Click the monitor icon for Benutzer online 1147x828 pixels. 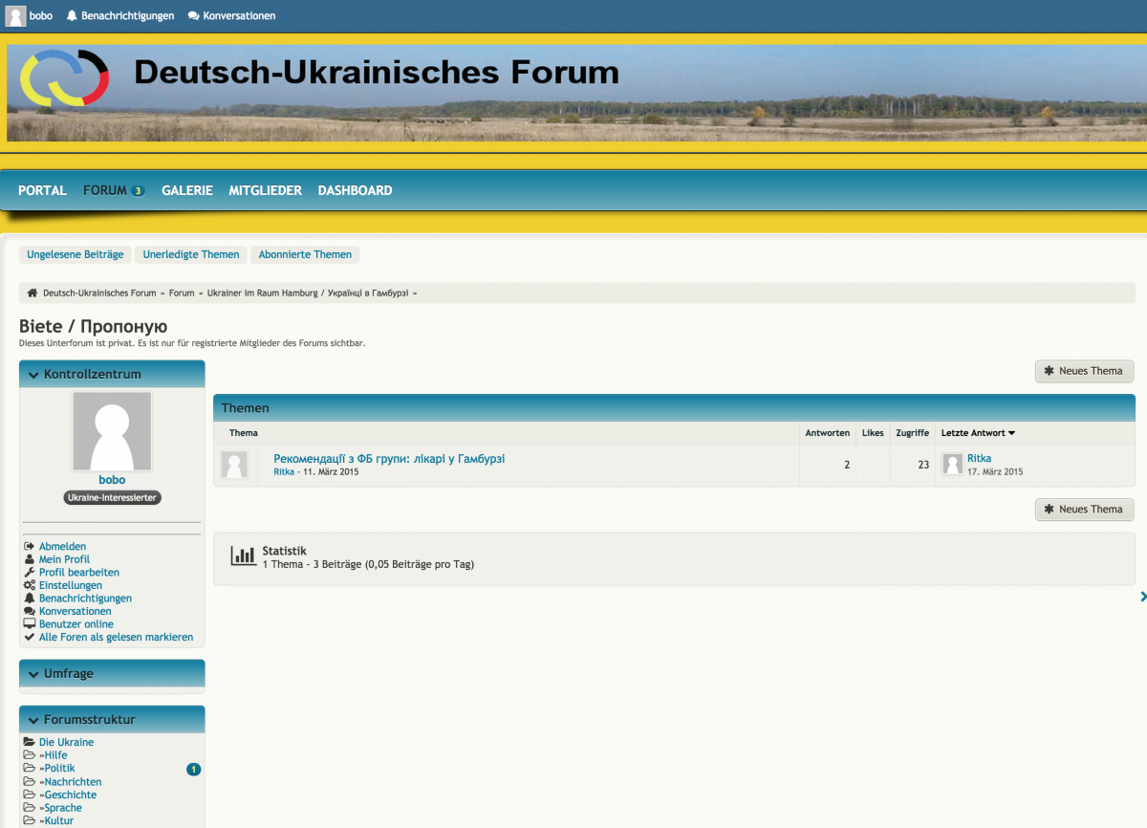[30, 624]
